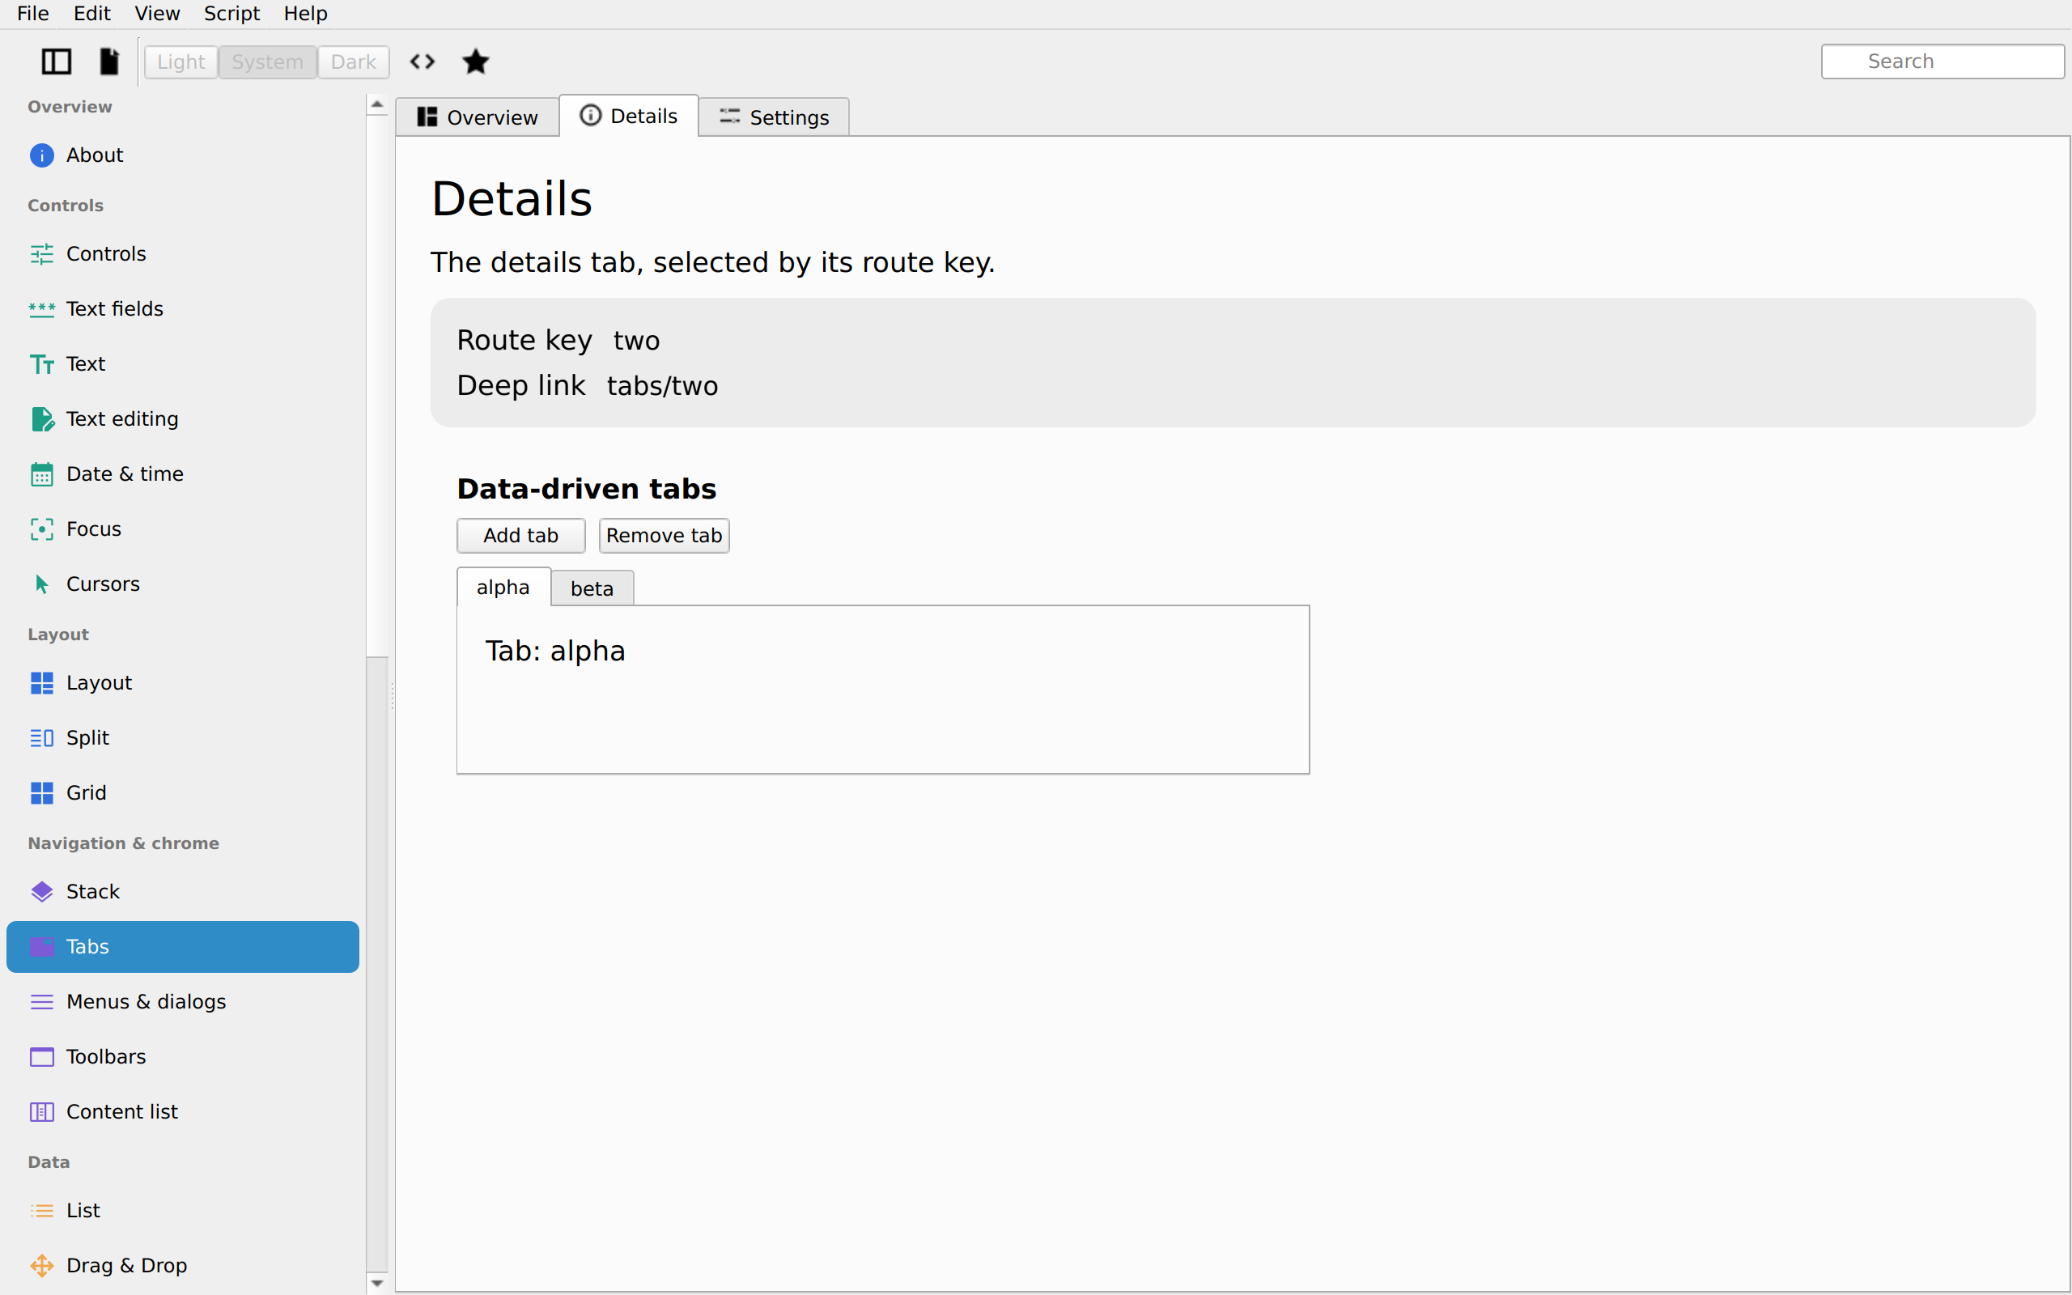Image resolution: width=2072 pixels, height=1295 pixels.
Task: Switch theme to Light
Action: (180, 62)
